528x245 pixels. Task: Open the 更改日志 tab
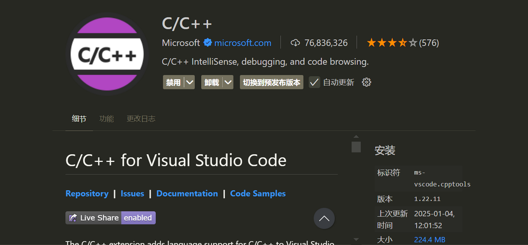(141, 119)
